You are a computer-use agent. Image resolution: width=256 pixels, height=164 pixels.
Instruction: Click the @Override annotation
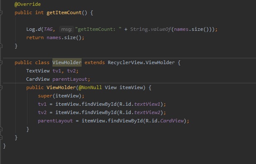27,4
